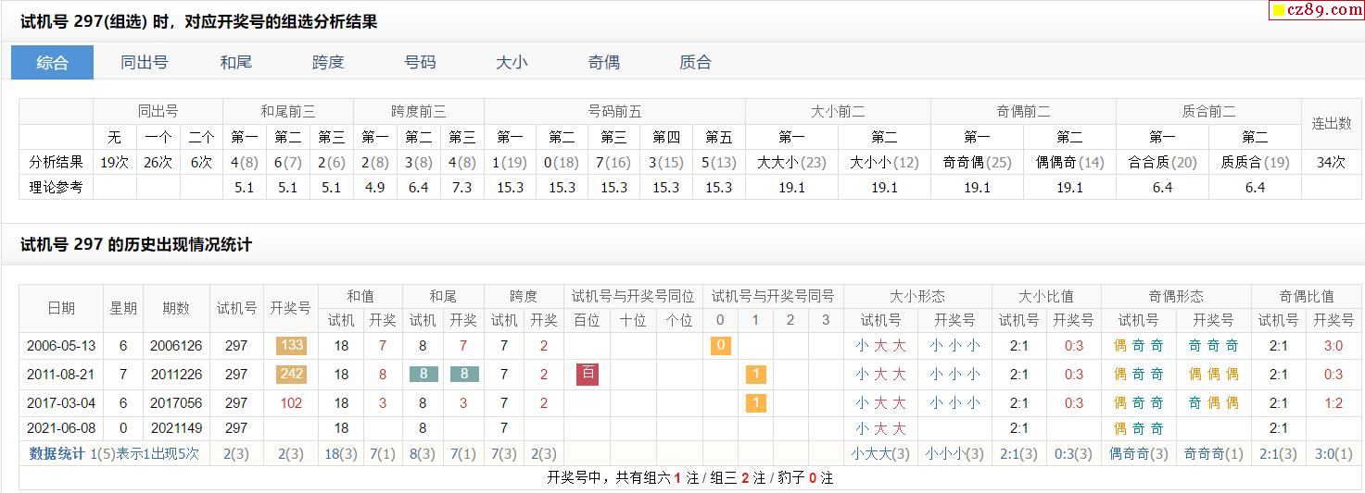
Task: Click 6次 under 二个 column
Action: pyautogui.click(x=201, y=162)
